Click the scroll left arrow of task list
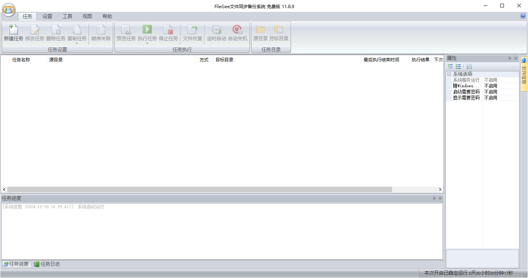This screenshot has height=278, width=528. point(4,189)
